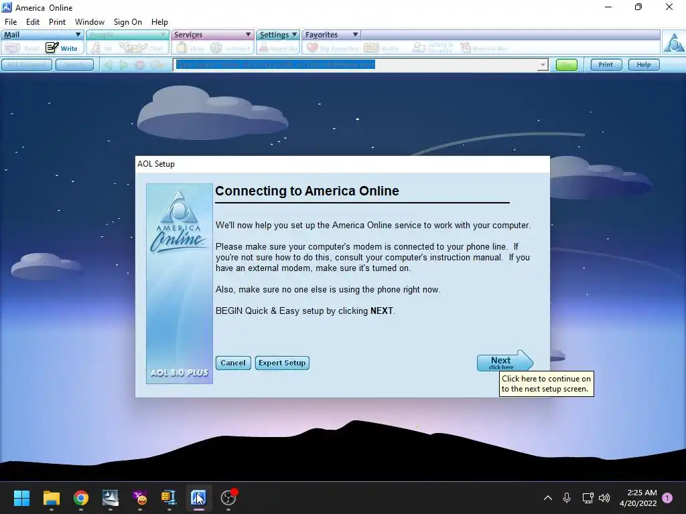
Task: Click the America Online taskbar icon
Action: (x=198, y=498)
